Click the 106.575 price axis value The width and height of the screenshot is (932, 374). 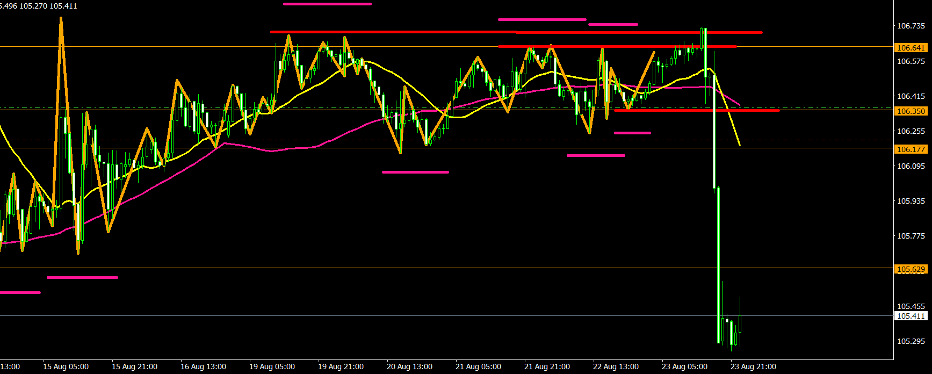point(911,61)
